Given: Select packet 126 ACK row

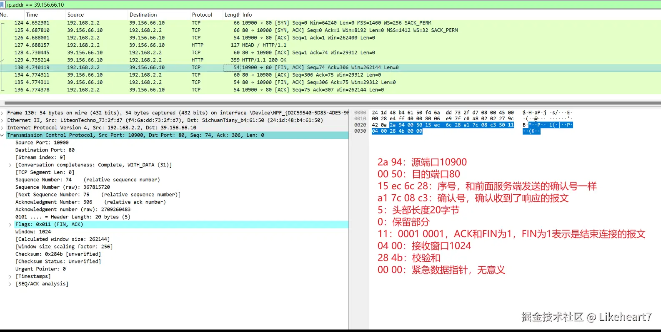Looking at the screenshot, I should click(330, 38).
